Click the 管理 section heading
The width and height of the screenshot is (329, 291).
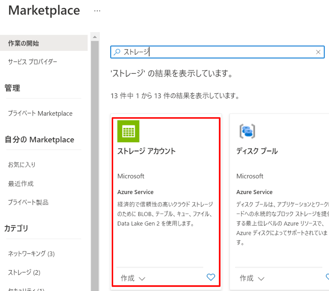[x=13, y=88]
